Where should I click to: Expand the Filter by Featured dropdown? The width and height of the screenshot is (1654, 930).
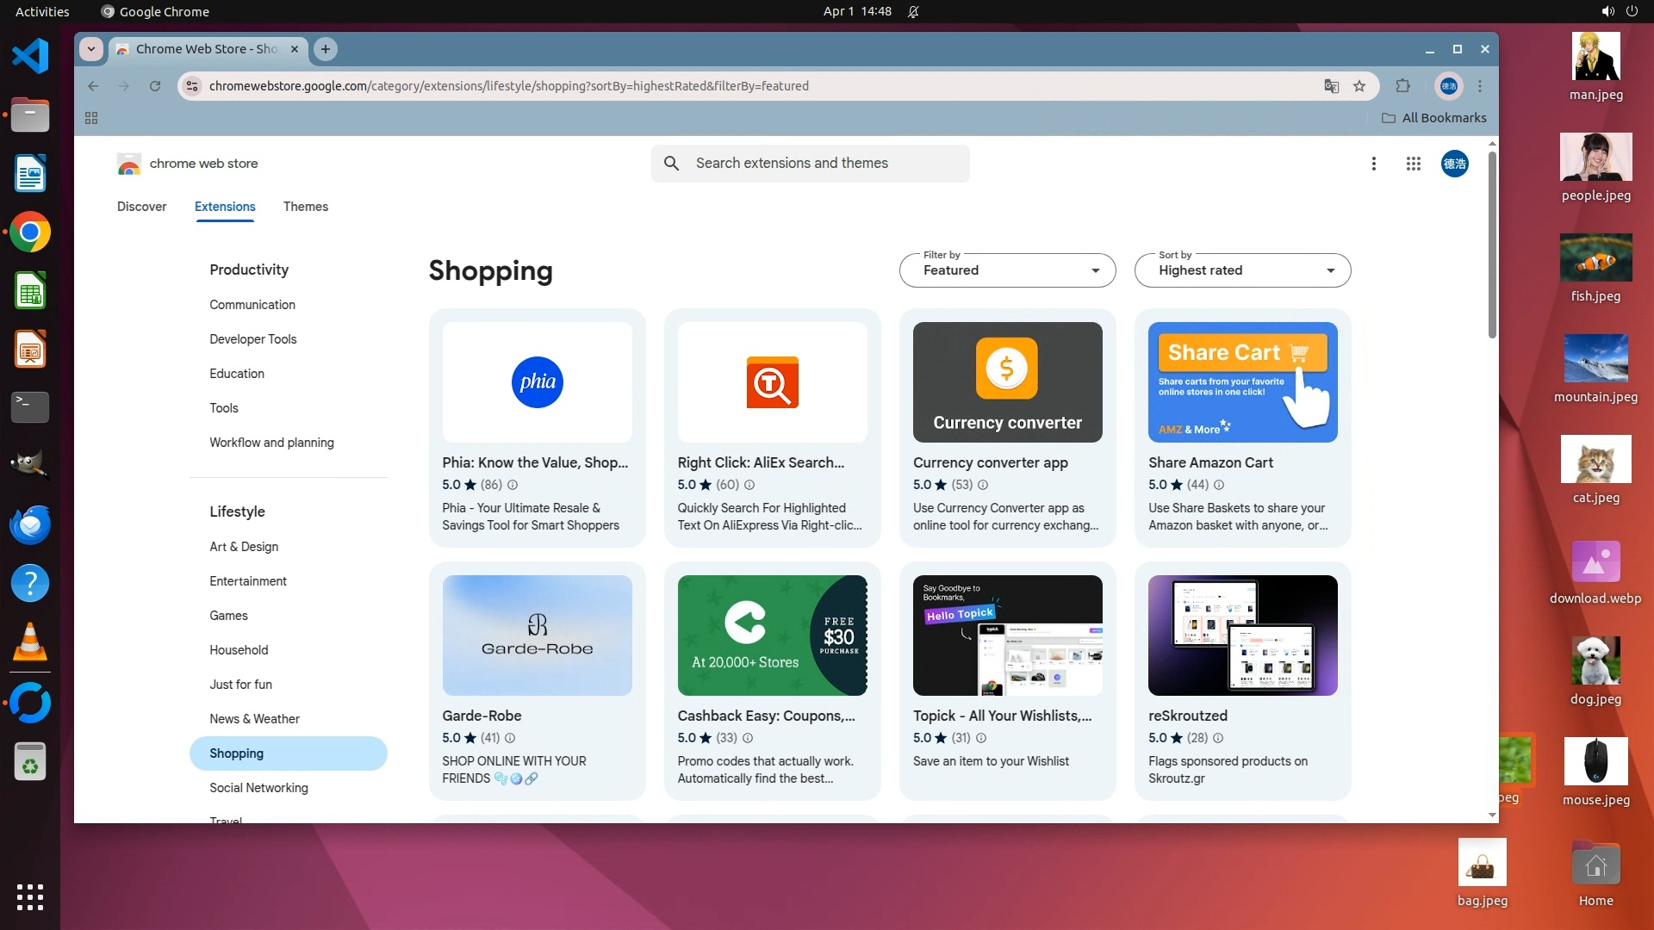coord(1007,270)
